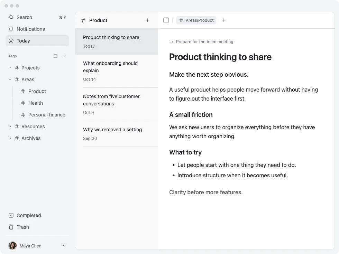Add another tag to the note
The width and height of the screenshot is (339, 254).
[x=224, y=20]
